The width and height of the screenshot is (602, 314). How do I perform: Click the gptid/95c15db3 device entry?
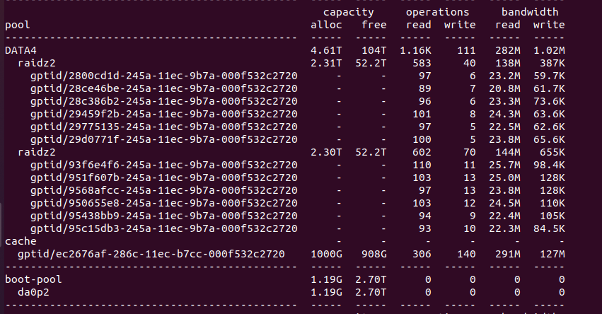click(x=164, y=228)
